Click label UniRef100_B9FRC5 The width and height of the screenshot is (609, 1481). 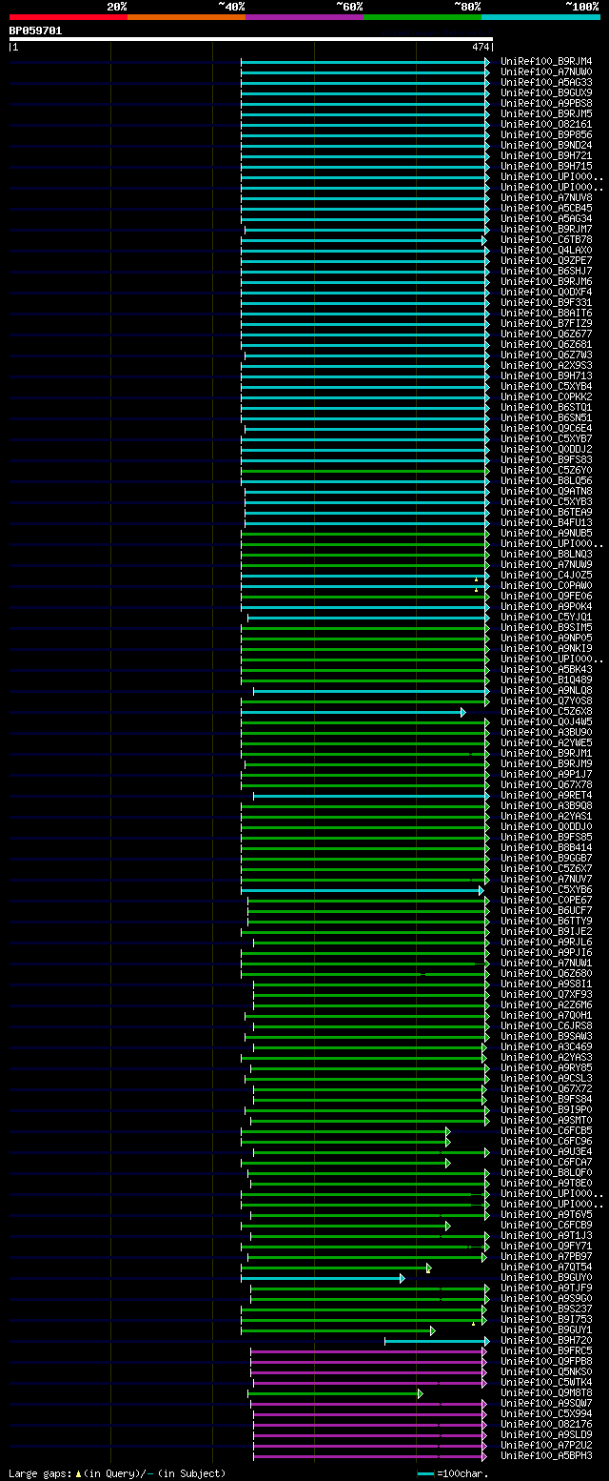(546, 1351)
